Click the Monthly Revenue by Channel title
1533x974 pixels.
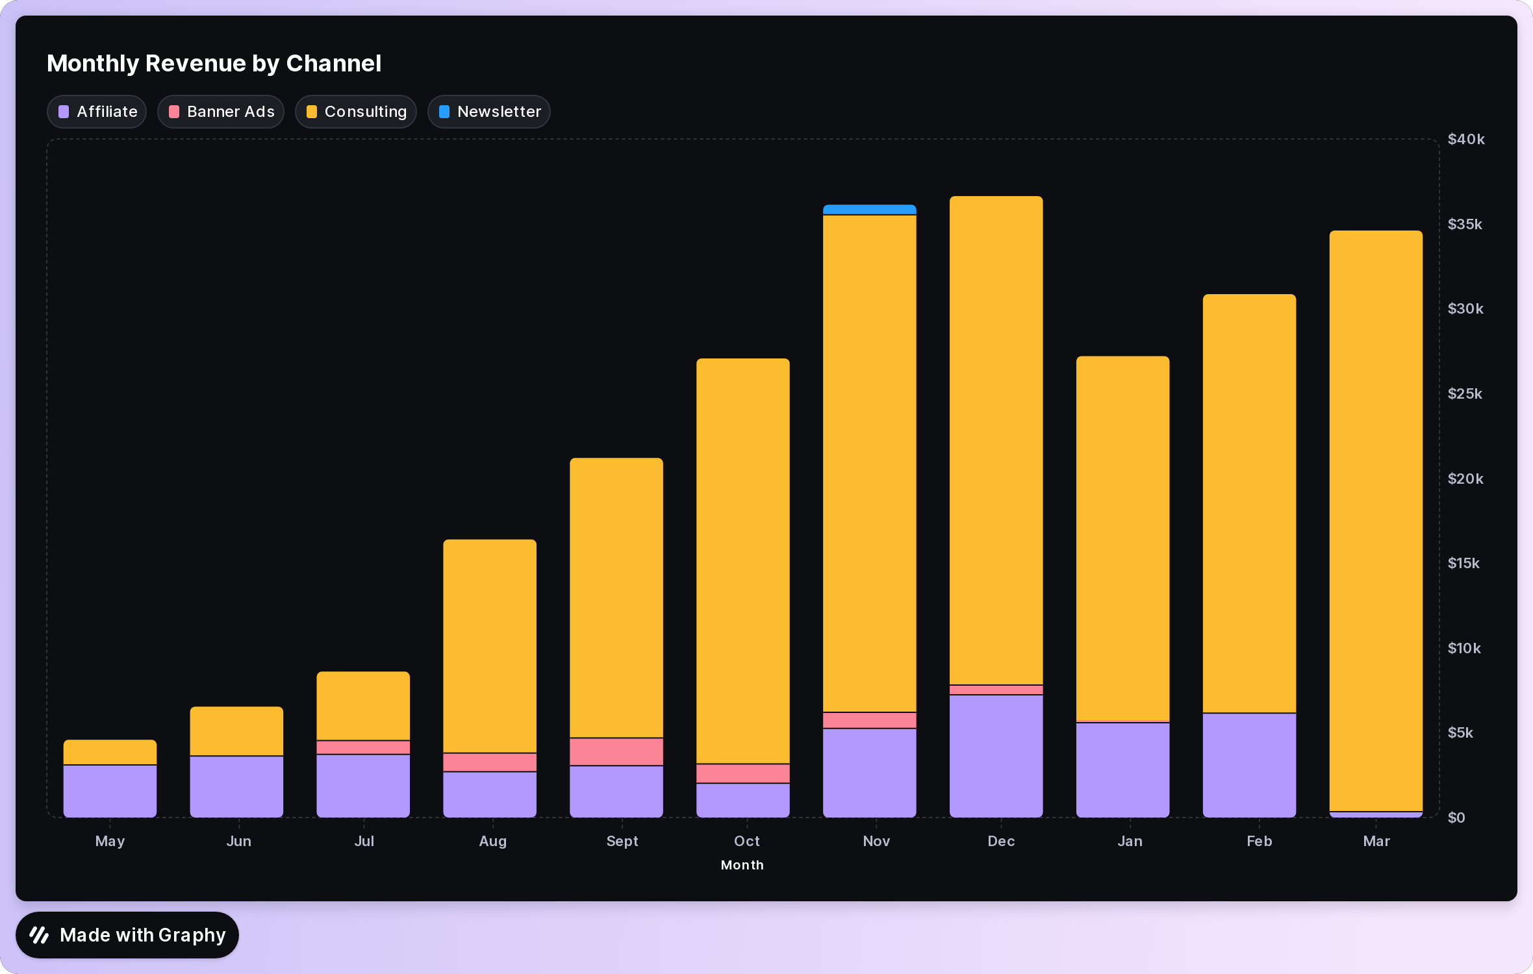(214, 64)
